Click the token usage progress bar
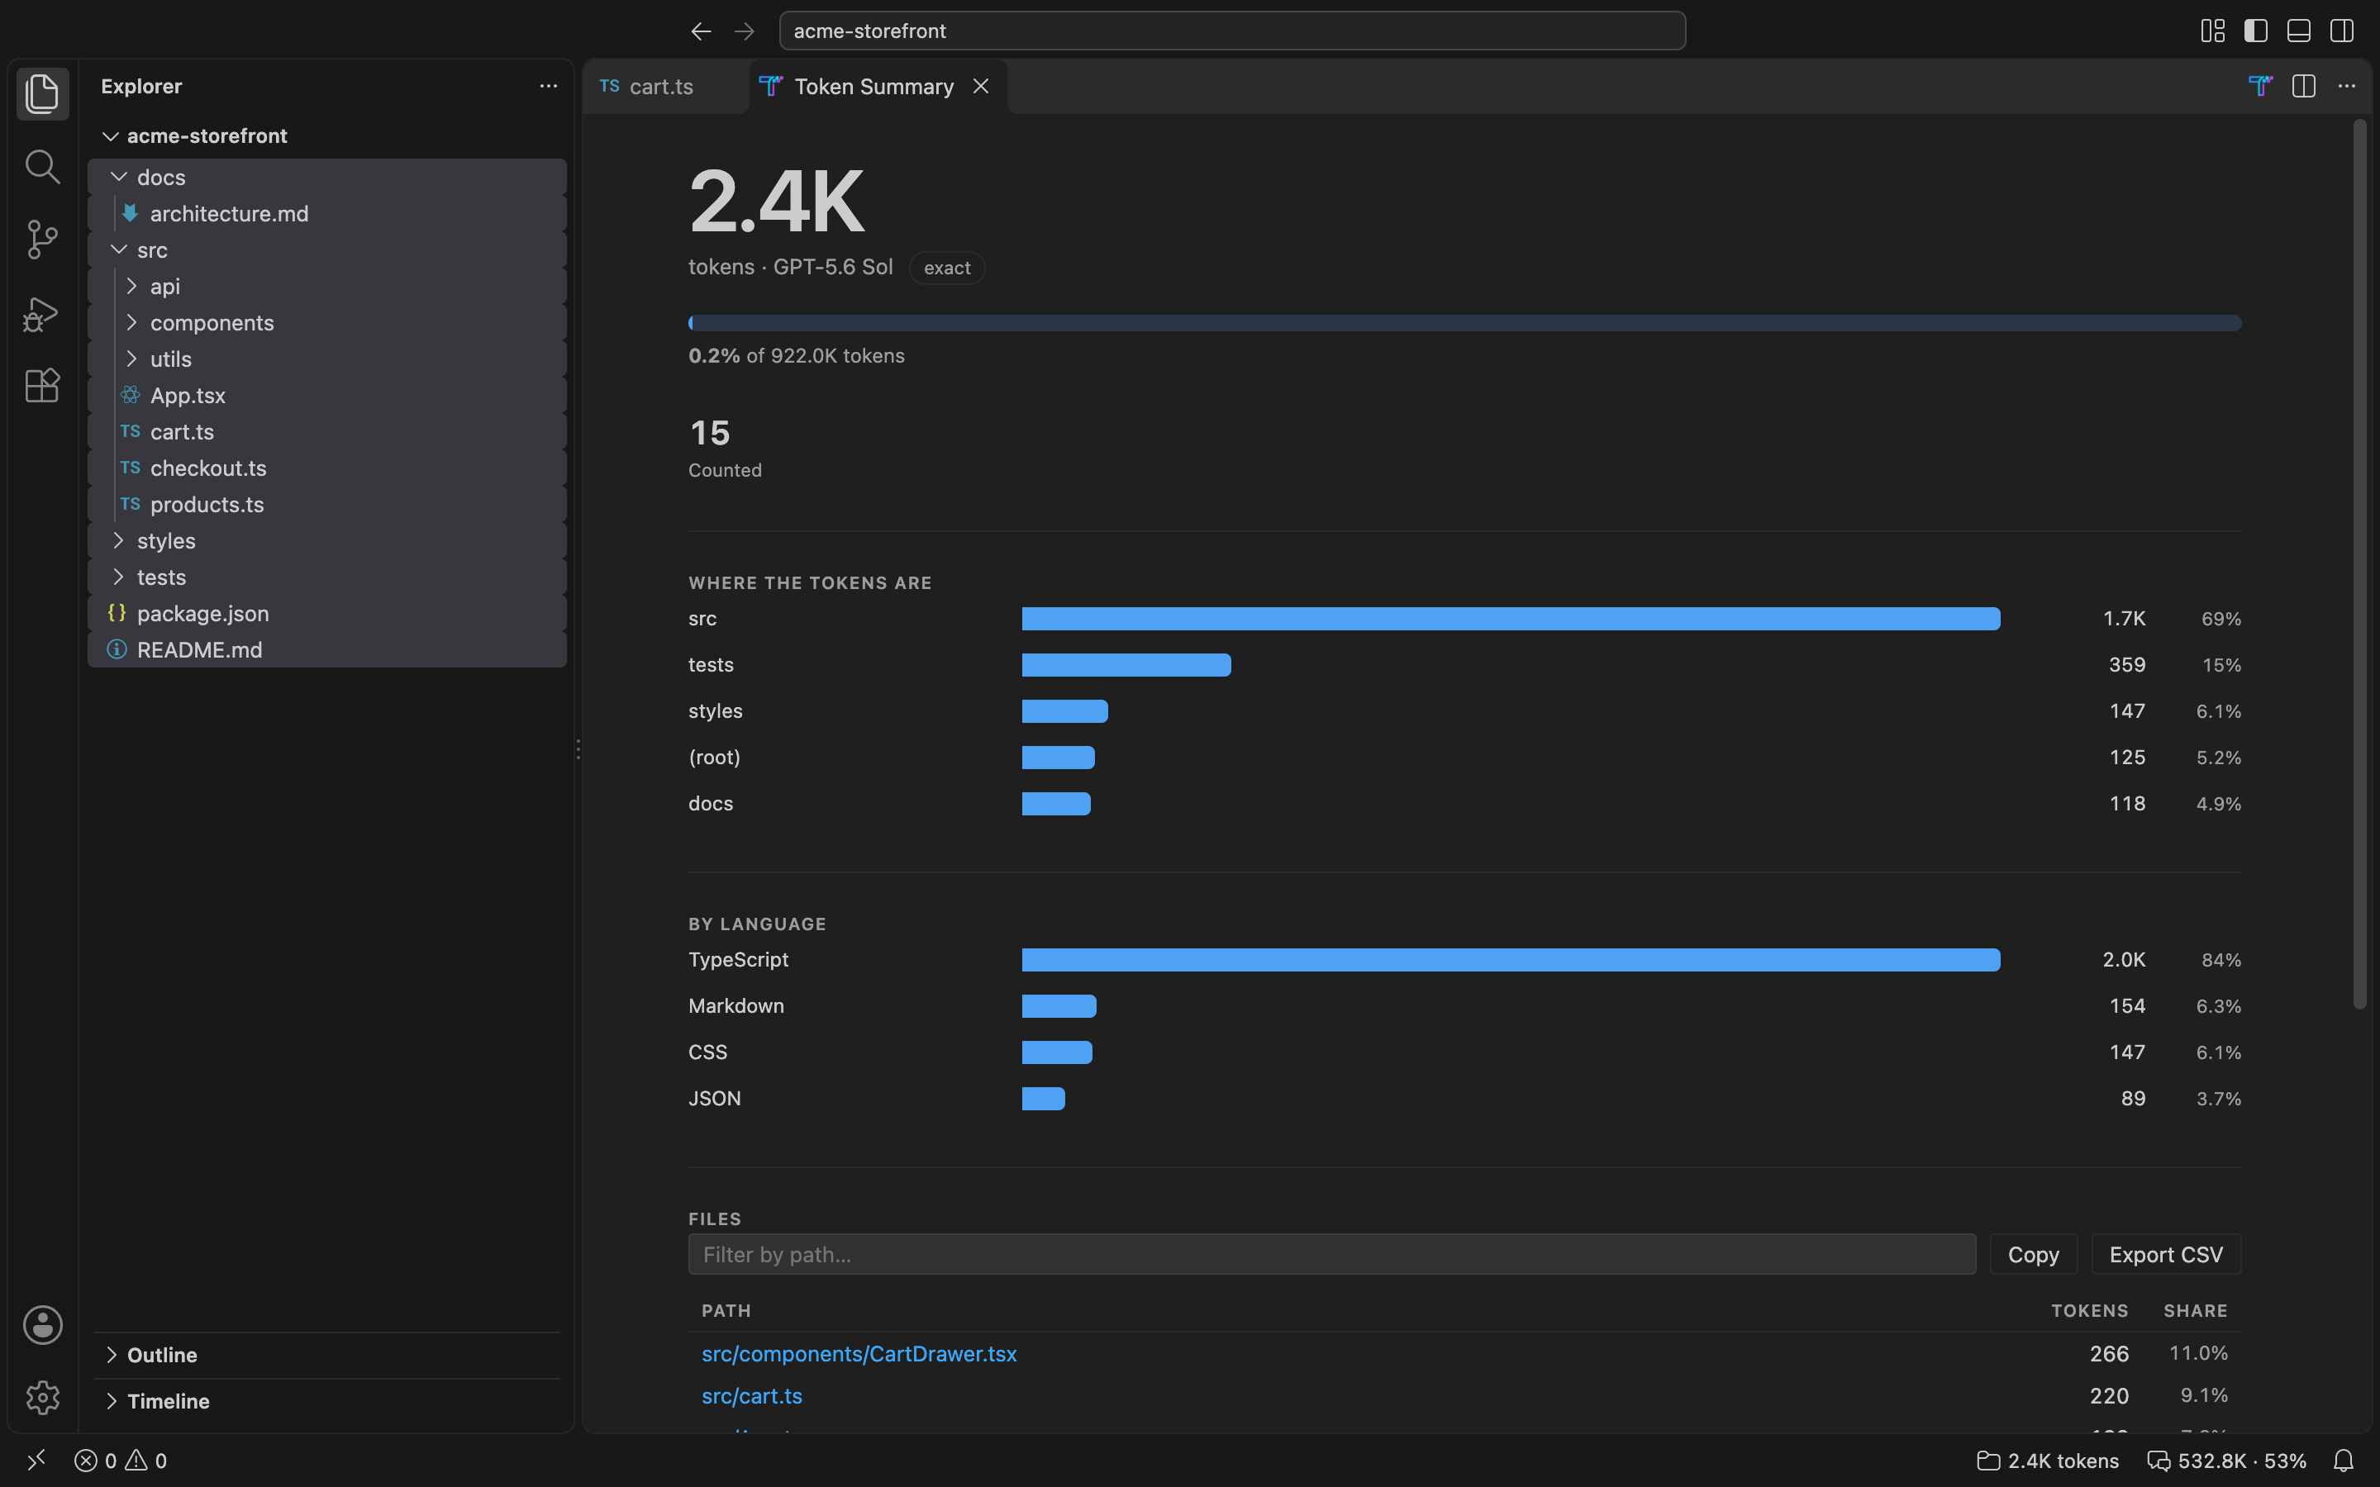The width and height of the screenshot is (2380, 1487). coord(1464,322)
